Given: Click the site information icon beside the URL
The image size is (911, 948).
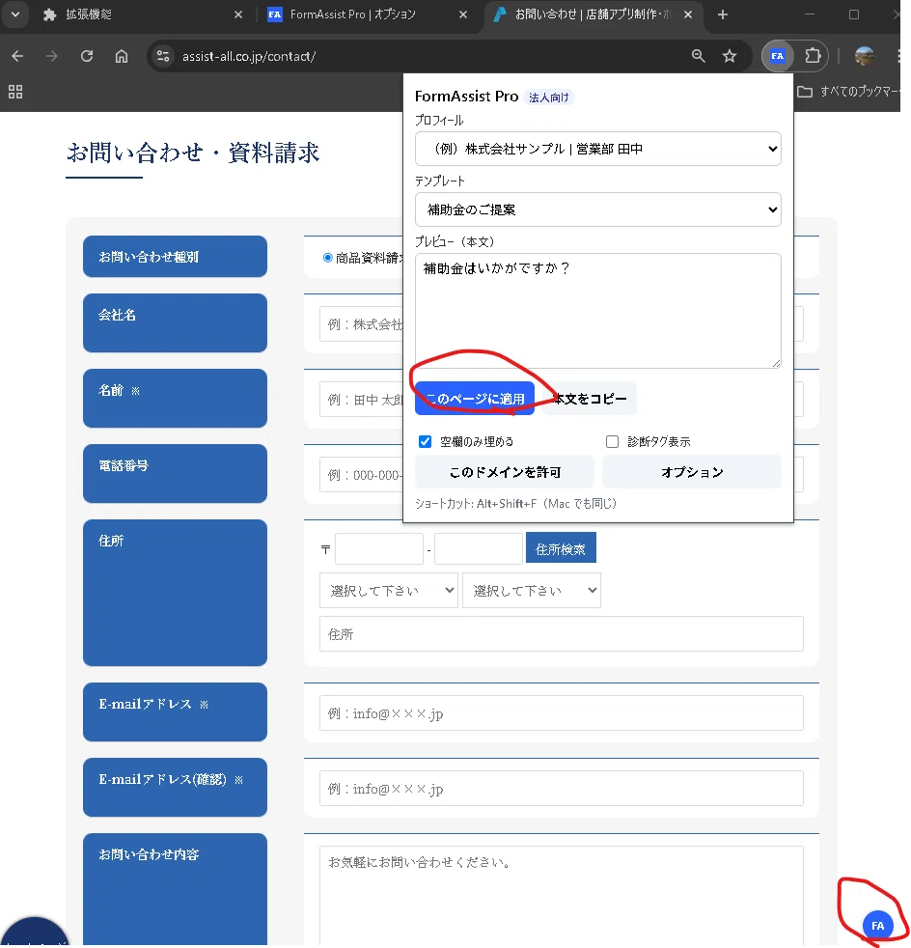Looking at the screenshot, I should coord(163,56).
